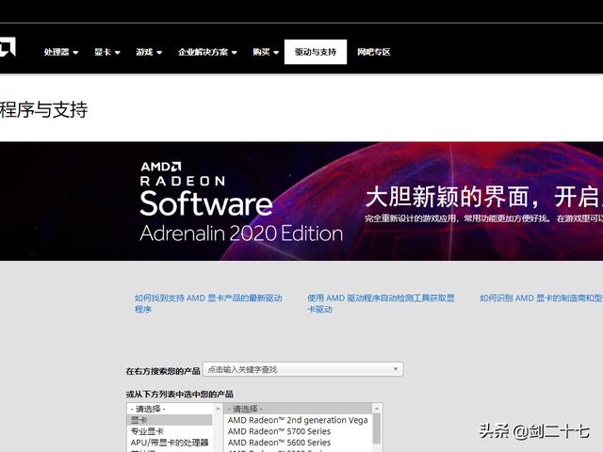Image resolution: width=603 pixels, height=452 pixels.
Task: Select the 驱动与支持 tab
Action: pyautogui.click(x=315, y=52)
